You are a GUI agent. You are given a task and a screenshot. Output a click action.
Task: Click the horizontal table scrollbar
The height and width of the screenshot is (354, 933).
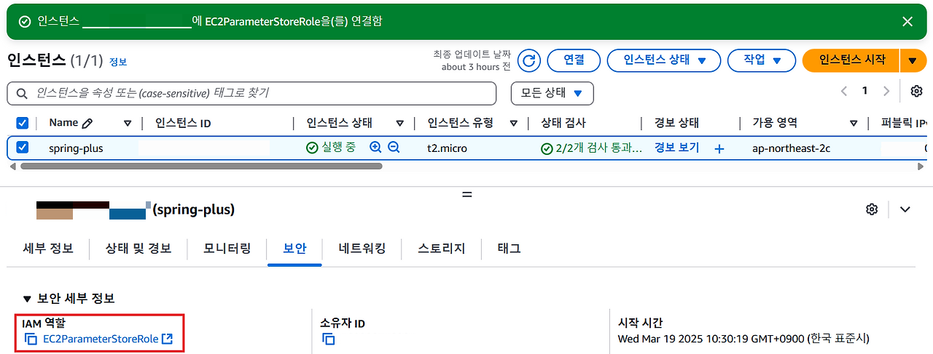click(202, 166)
